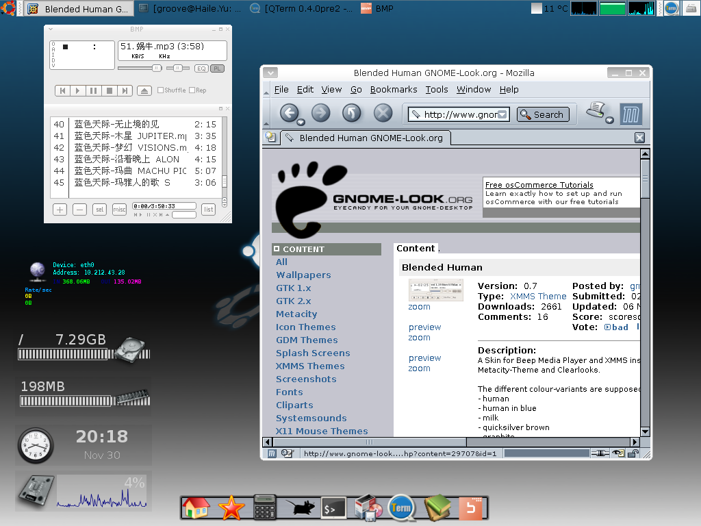The width and height of the screenshot is (701, 526).
Task: Open Navigator component icon in status bar
Action: (272, 453)
